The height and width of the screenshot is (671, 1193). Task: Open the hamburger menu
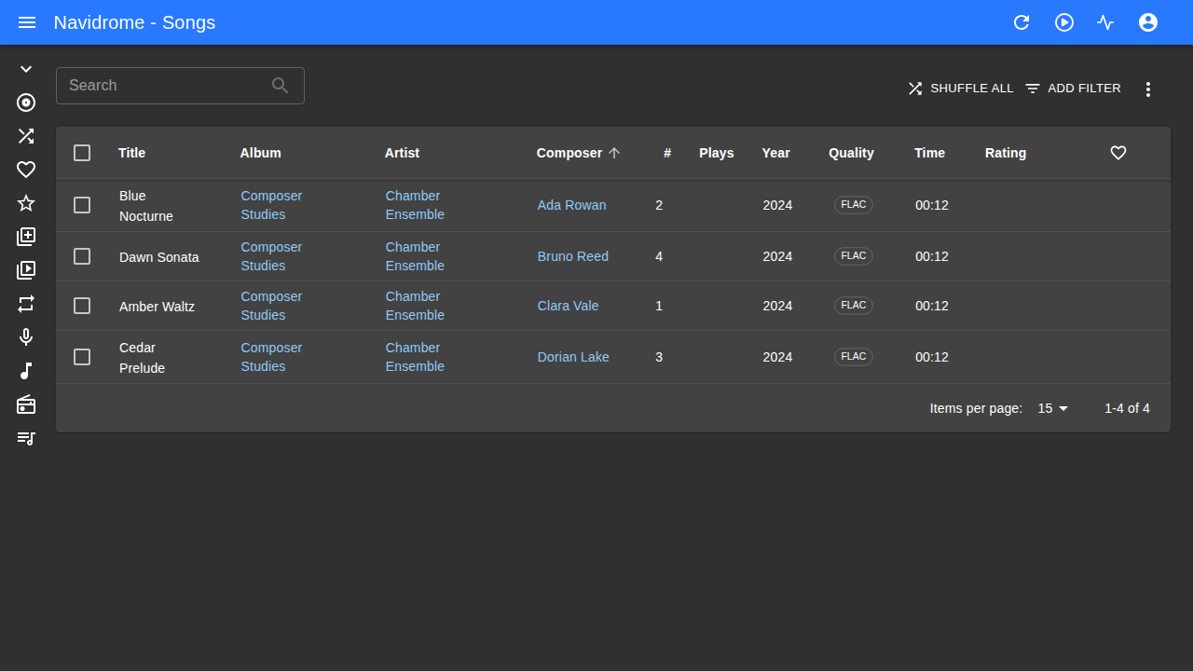[x=27, y=22]
